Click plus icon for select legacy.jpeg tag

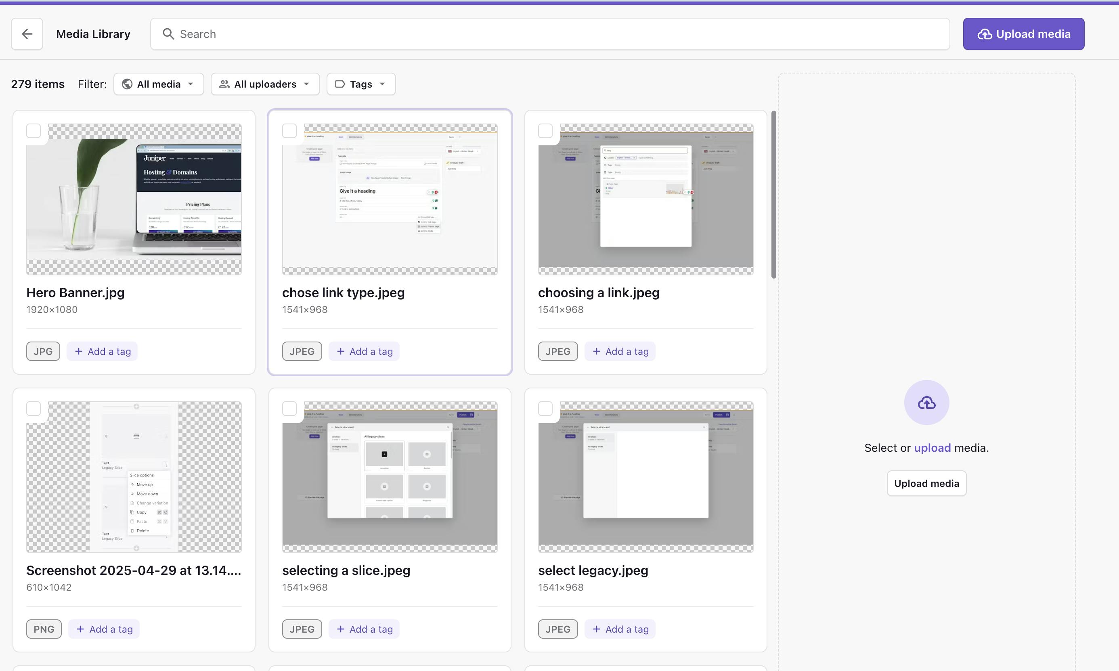(x=596, y=629)
